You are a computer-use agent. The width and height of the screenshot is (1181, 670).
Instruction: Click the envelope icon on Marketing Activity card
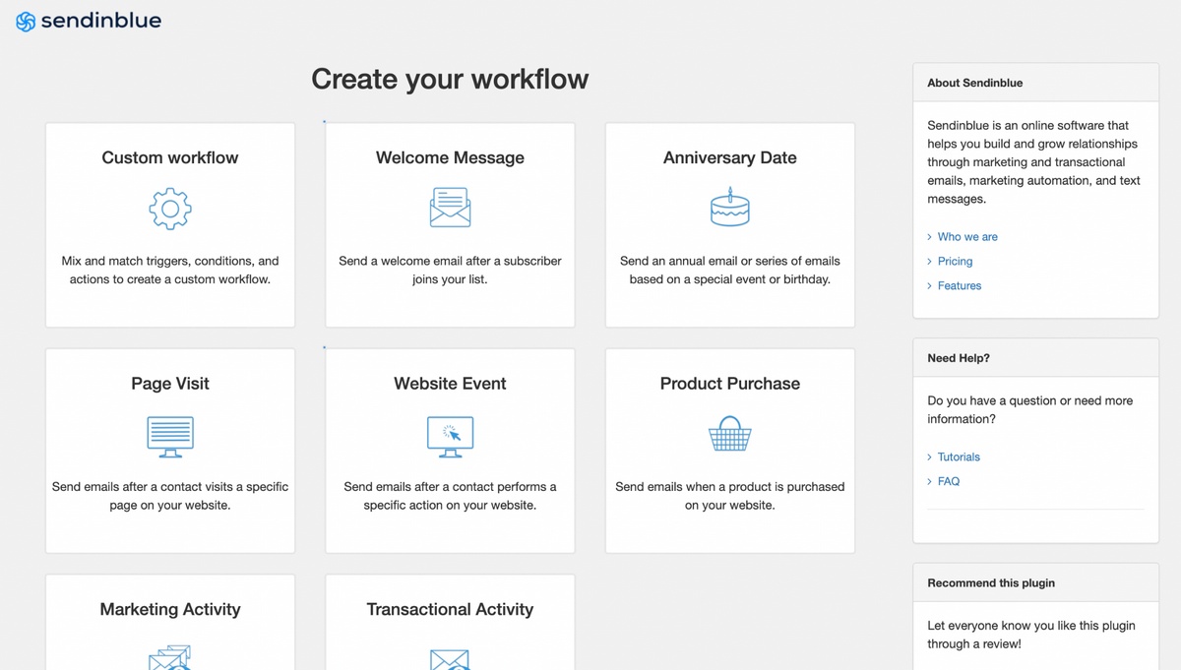169,657
